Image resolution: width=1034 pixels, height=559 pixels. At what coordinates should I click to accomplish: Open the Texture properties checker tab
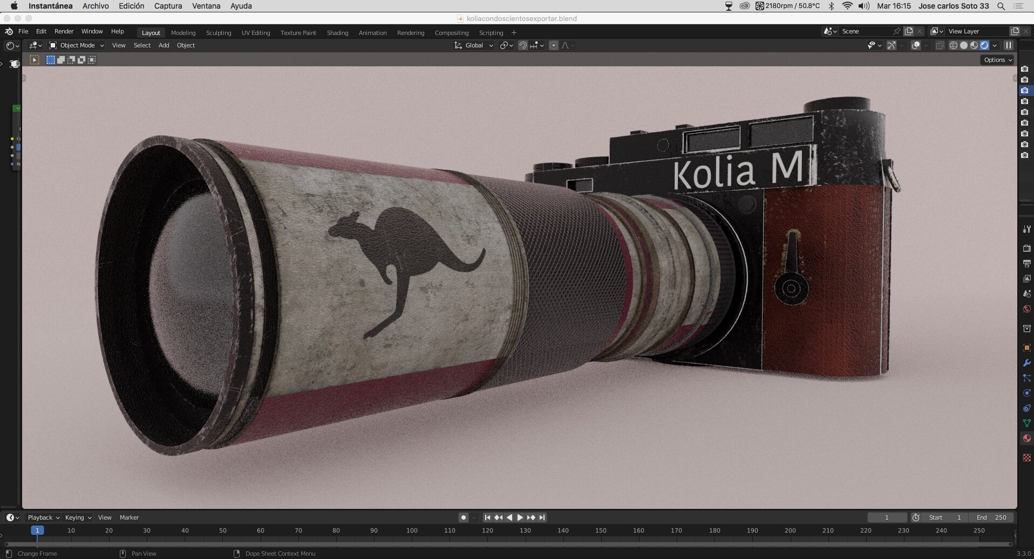click(x=1026, y=458)
